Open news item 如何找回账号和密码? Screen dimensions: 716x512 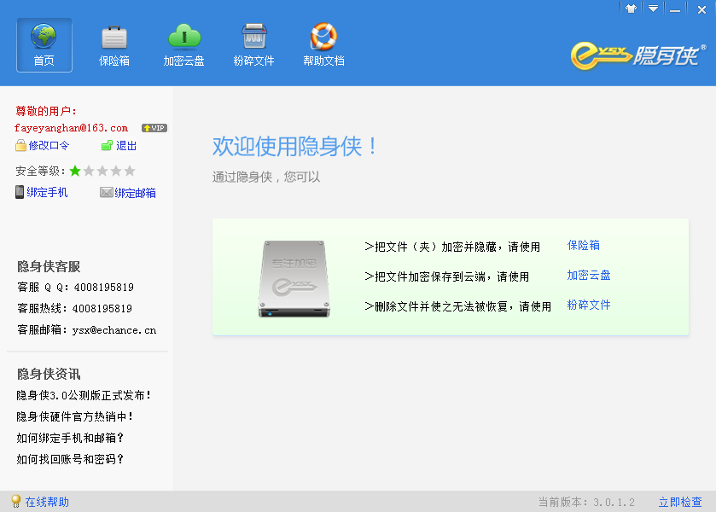point(70,459)
